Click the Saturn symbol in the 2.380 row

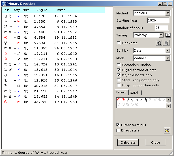[6, 21]
